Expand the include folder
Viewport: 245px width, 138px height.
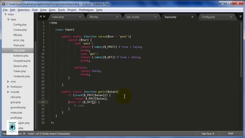(8, 92)
